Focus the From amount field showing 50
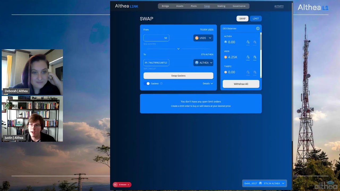 pos(156,38)
